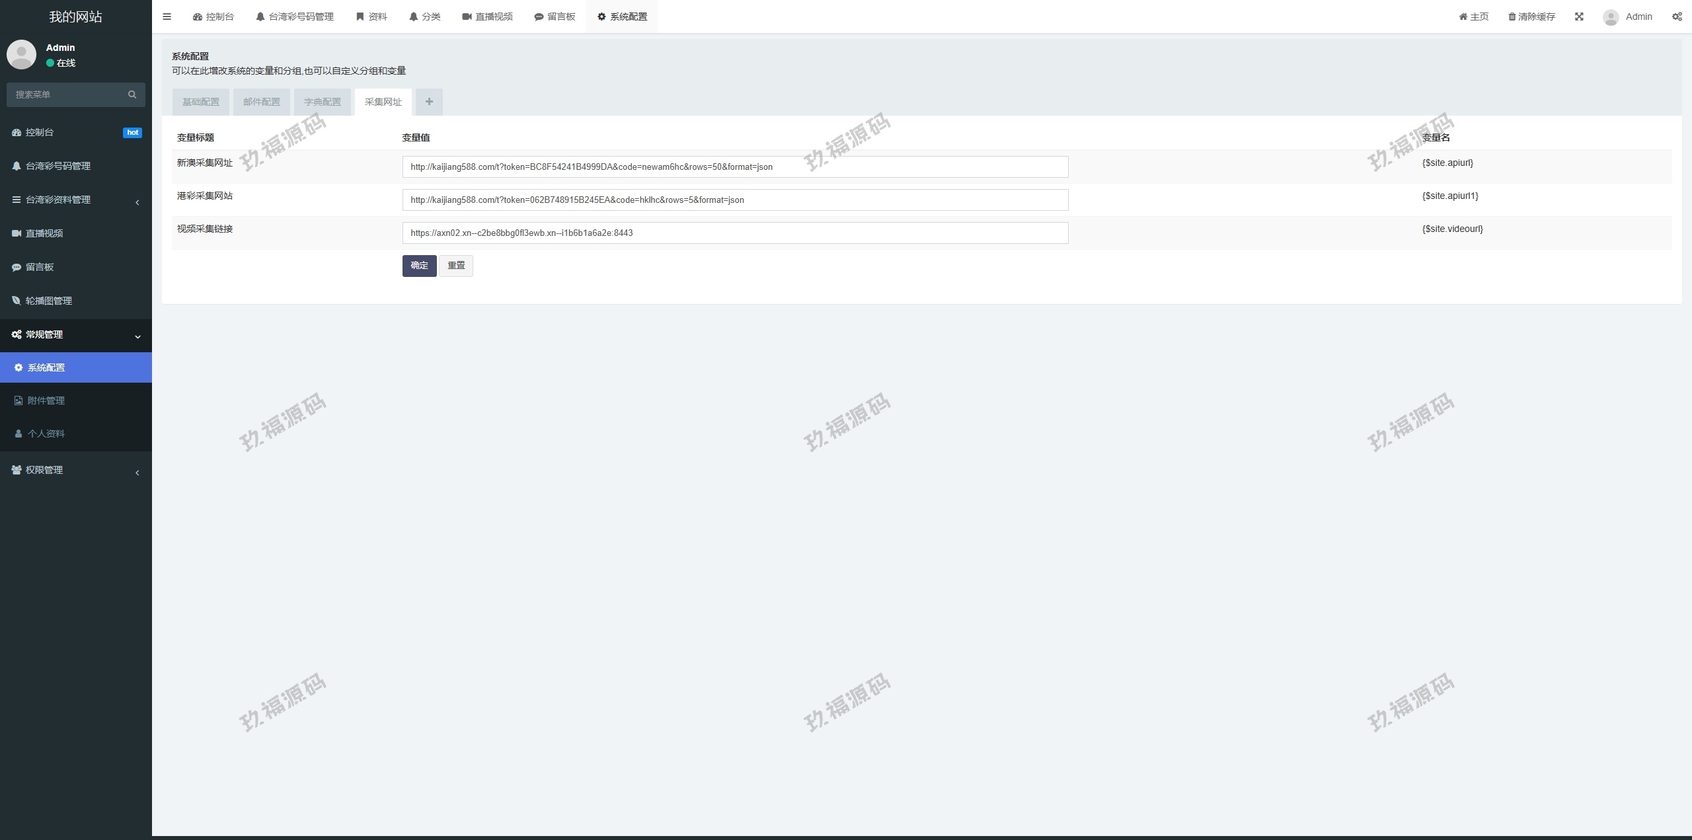Open settings gears icon at top-right
Screen dimensions: 1692x840
[x=1677, y=17]
